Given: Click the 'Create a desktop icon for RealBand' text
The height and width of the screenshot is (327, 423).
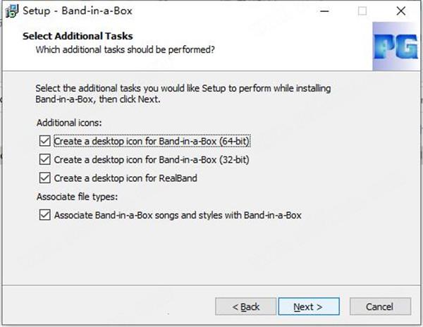Looking at the screenshot, I should pyautogui.click(x=125, y=178).
